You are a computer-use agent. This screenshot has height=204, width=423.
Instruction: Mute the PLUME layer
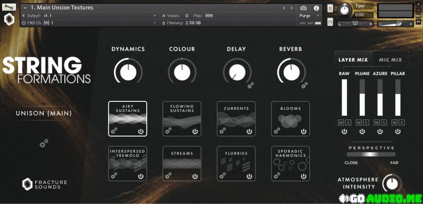[x=359, y=123]
